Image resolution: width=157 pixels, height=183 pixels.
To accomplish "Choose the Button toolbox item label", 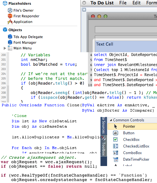I will pyautogui.click(x=129, y=133).
